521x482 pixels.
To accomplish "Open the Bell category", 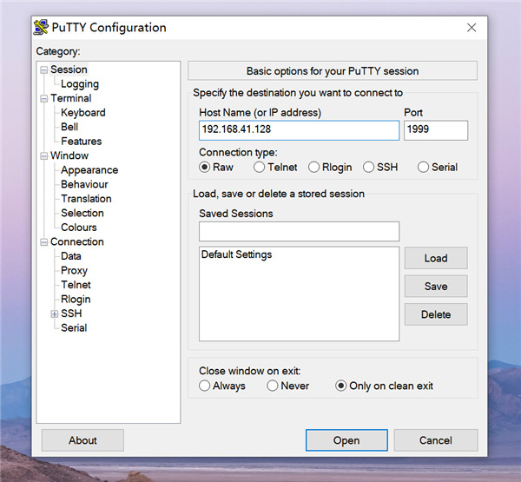I will click(x=69, y=127).
